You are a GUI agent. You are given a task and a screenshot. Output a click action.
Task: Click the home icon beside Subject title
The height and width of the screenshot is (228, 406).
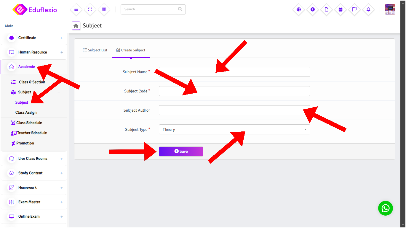click(76, 26)
